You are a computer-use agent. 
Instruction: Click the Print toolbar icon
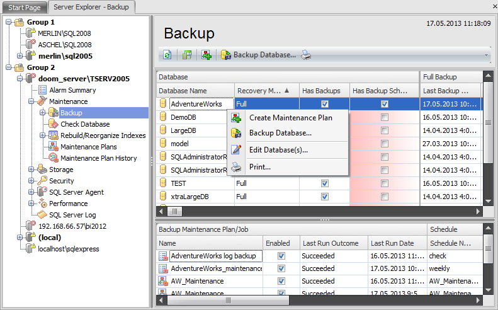(306, 55)
